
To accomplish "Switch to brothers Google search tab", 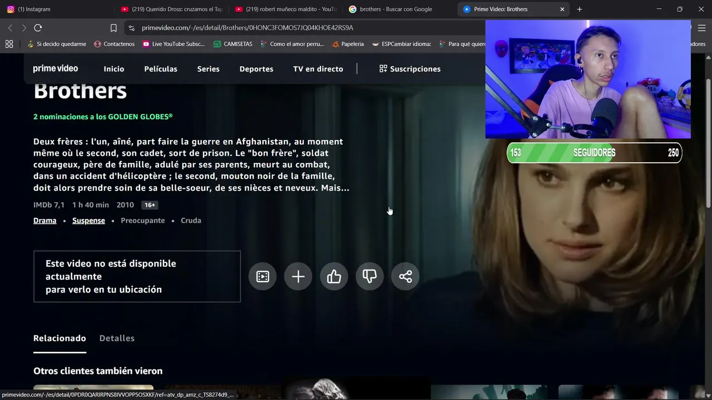I will pos(400,9).
